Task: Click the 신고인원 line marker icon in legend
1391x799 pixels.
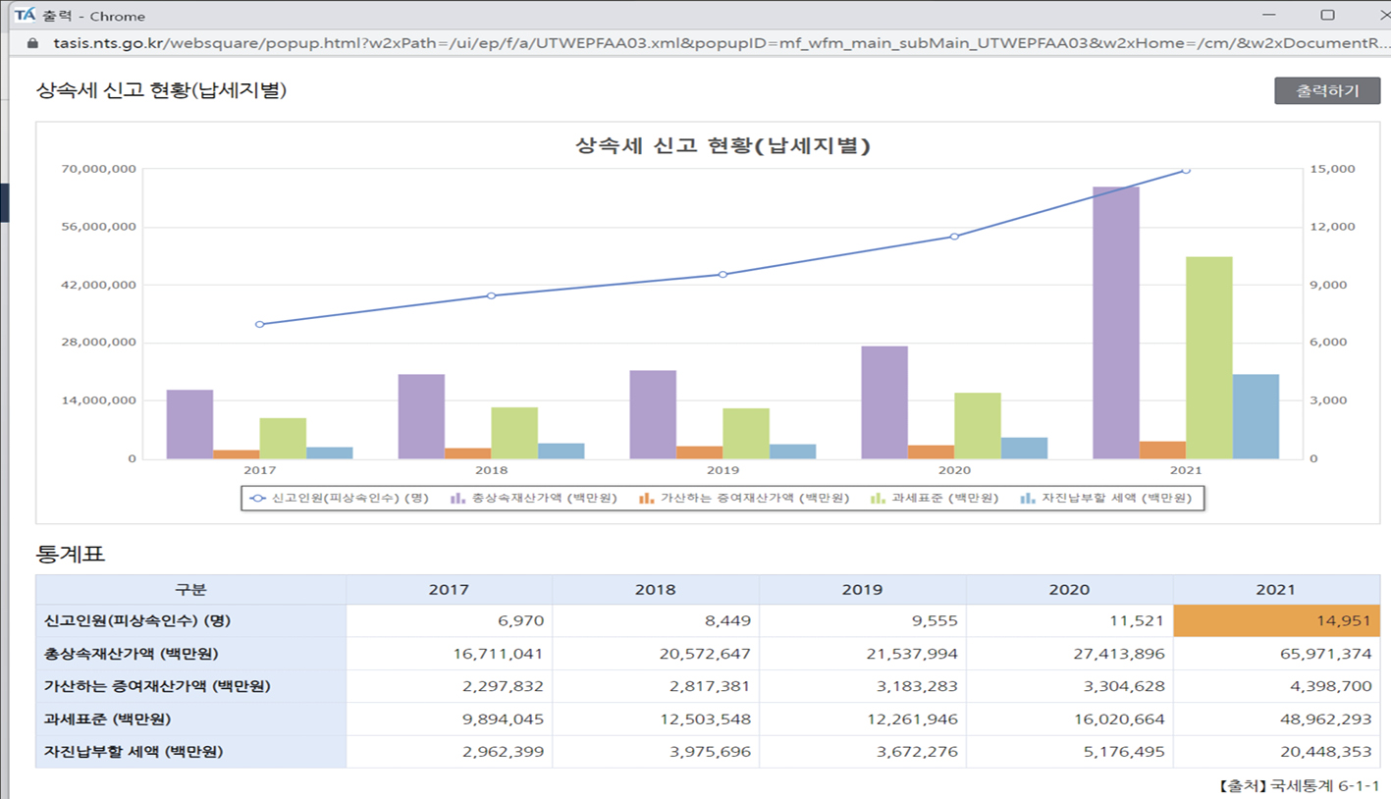Action: click(x=258, y=499)
